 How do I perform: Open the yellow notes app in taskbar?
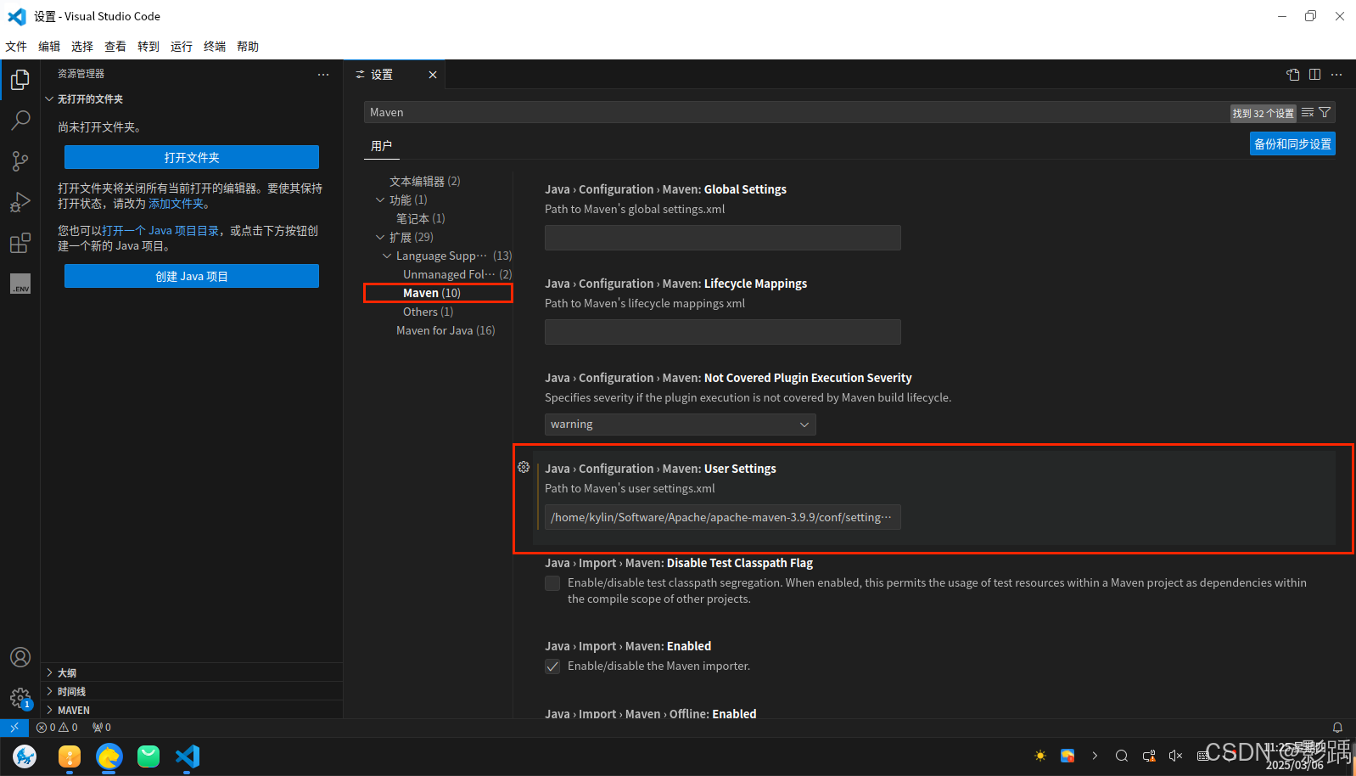pyautogui.click(x=70, y=756)
